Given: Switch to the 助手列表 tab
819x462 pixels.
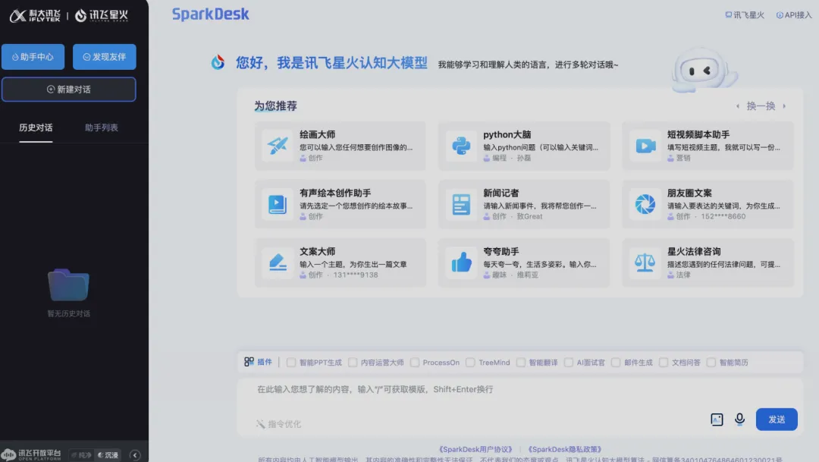Looking at the screenshot, I should (102, 127).
